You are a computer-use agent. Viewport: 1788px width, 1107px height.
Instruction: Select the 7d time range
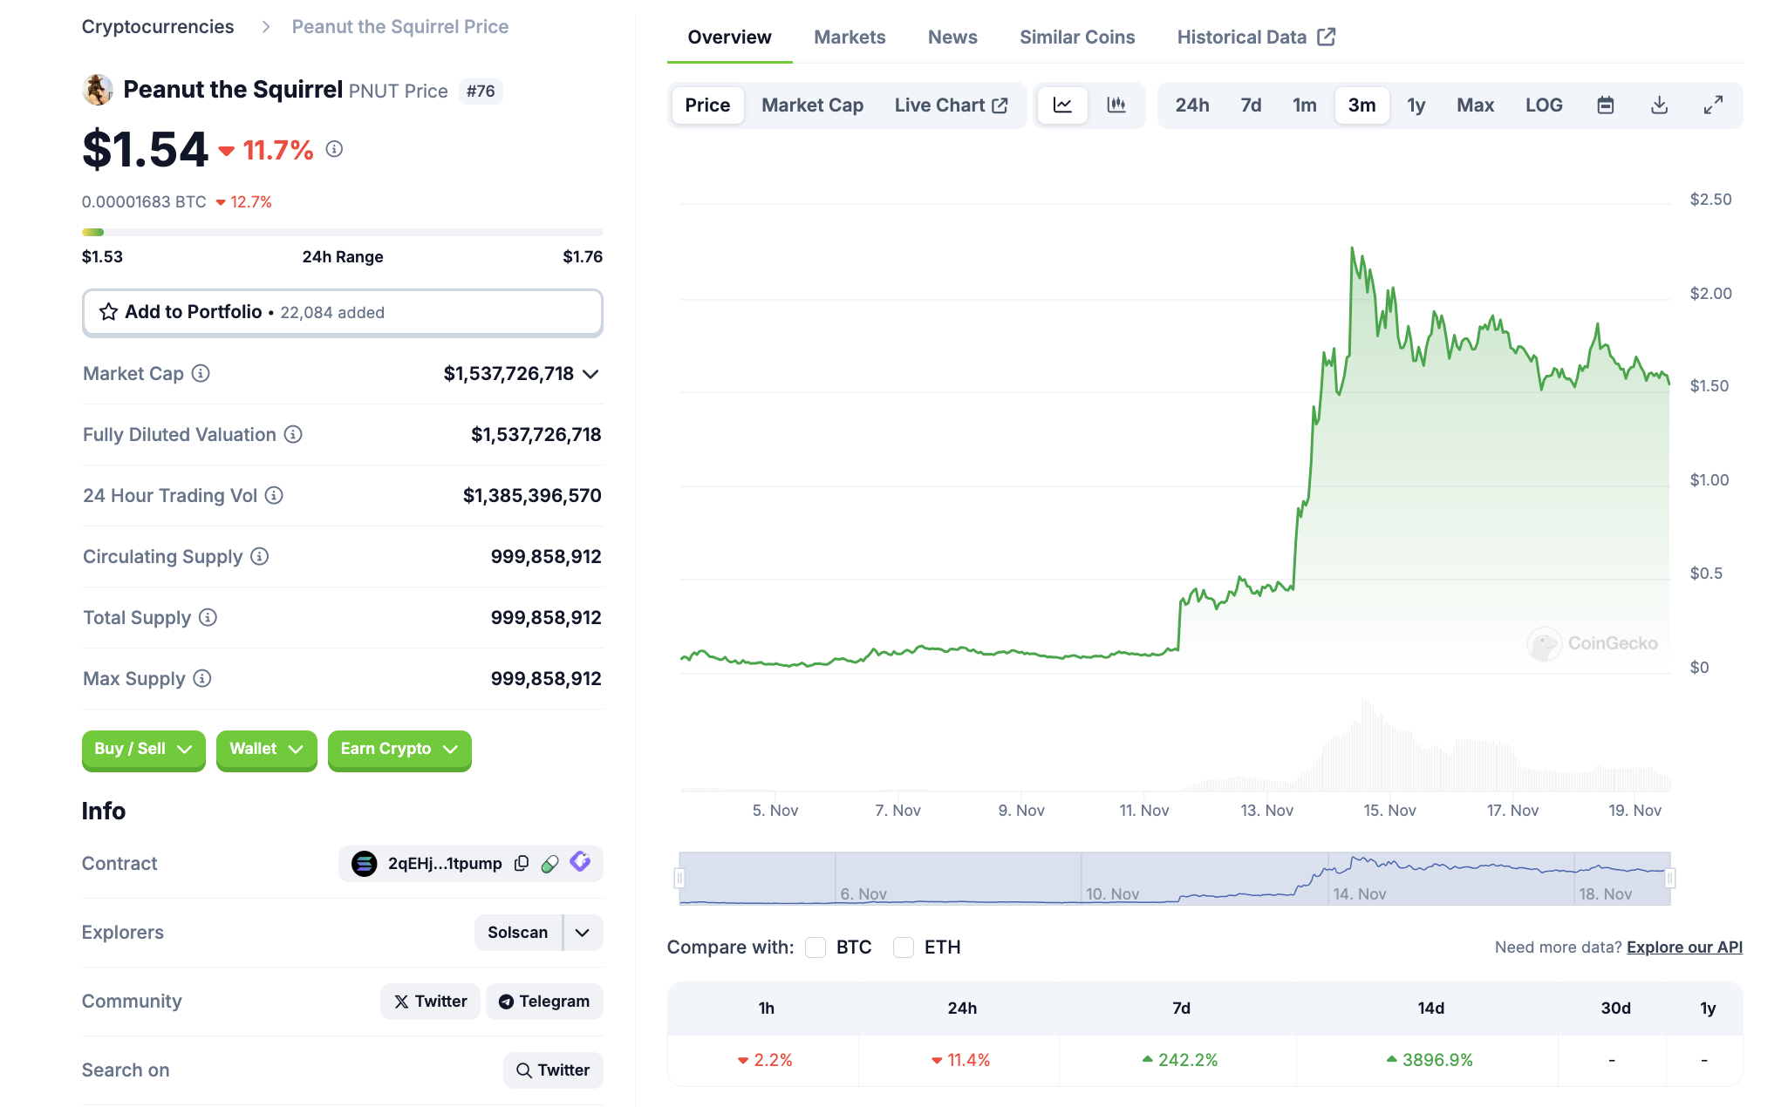tap(1250, 105)
